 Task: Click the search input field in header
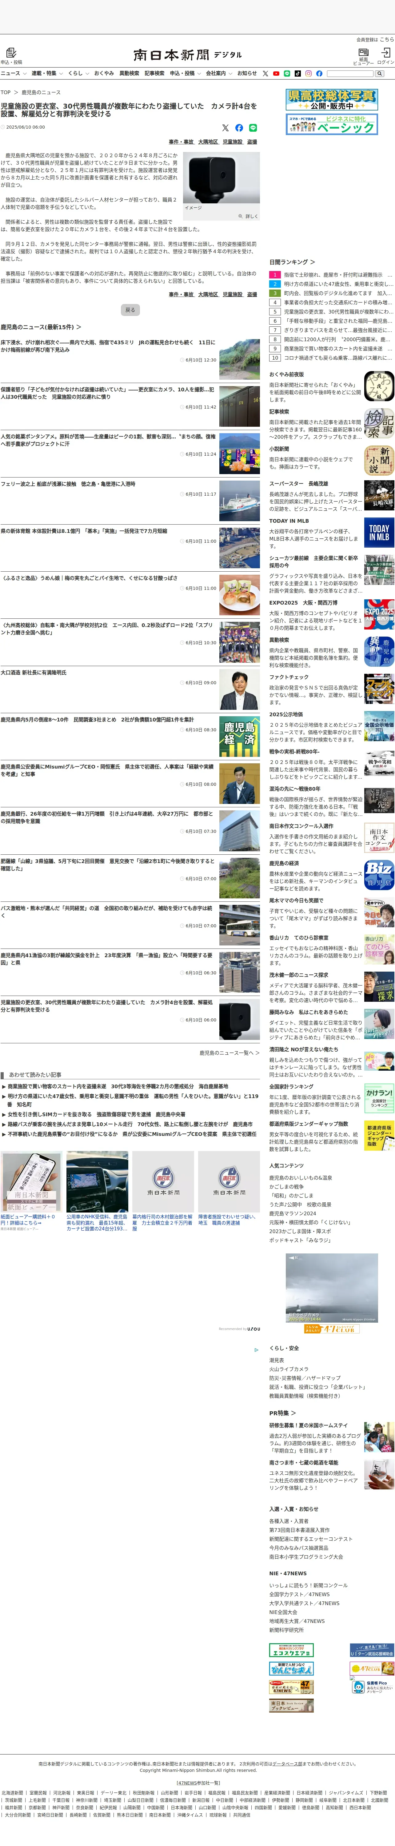coord(350,73)
